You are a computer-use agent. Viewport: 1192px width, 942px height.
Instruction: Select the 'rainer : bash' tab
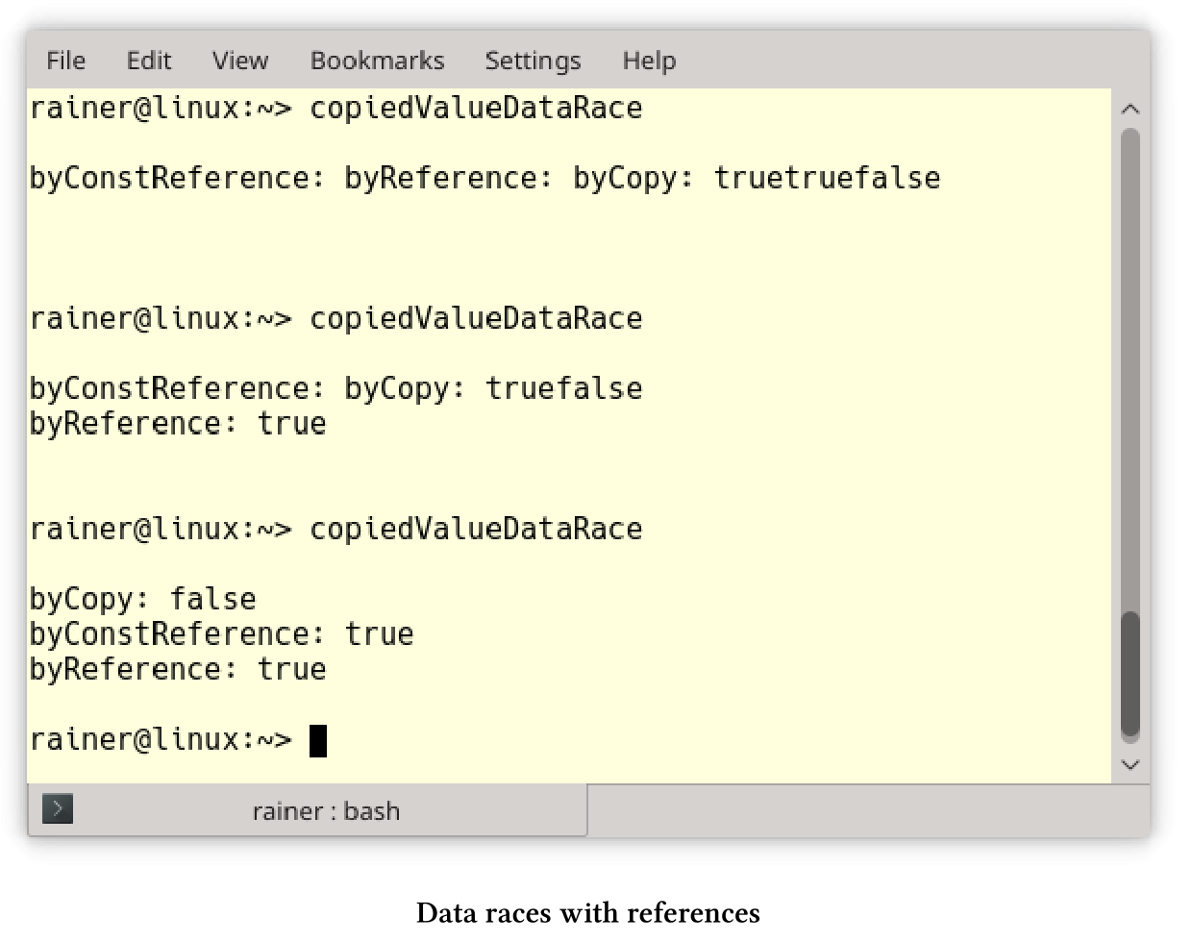pyautogui.click(x=308, y=810)
